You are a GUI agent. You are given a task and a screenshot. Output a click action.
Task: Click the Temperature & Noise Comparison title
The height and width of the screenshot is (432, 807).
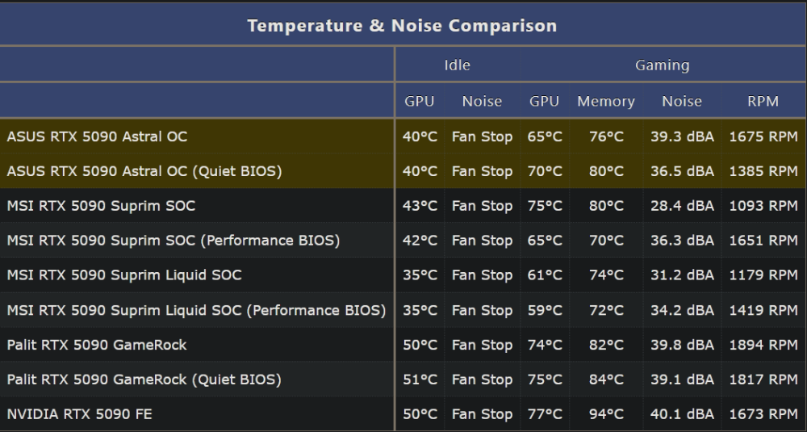[x=402, y=26]
